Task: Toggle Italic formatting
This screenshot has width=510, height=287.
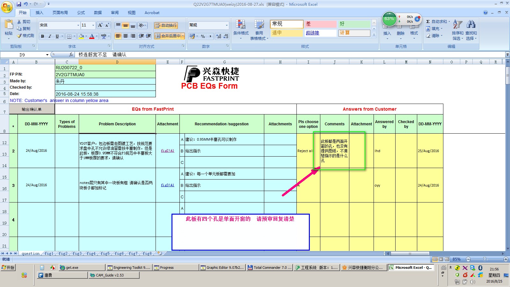Action: pos(50,36)
